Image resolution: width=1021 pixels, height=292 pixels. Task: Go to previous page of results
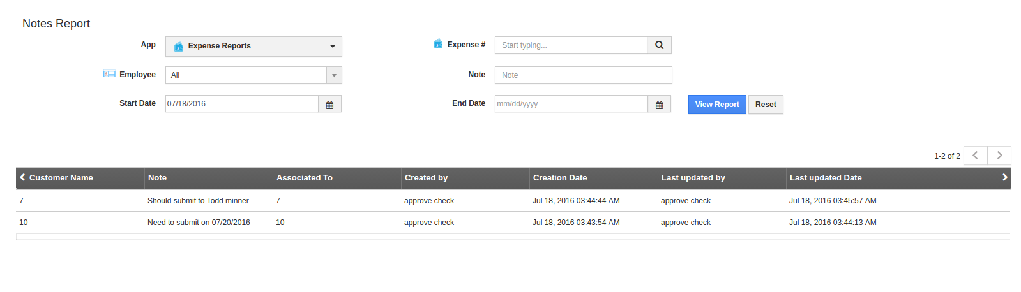pyautogui.click(x=975, y=156)
